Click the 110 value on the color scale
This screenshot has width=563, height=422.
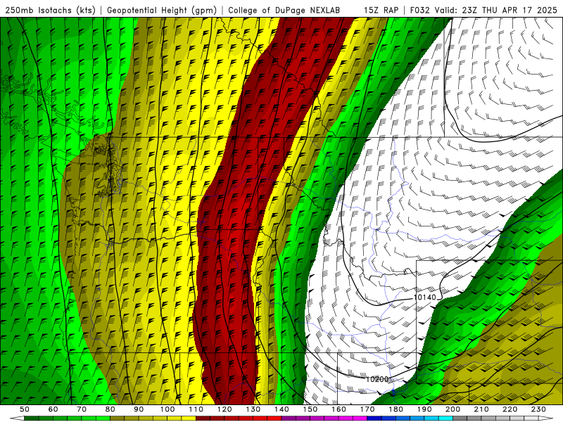point(196,409)
